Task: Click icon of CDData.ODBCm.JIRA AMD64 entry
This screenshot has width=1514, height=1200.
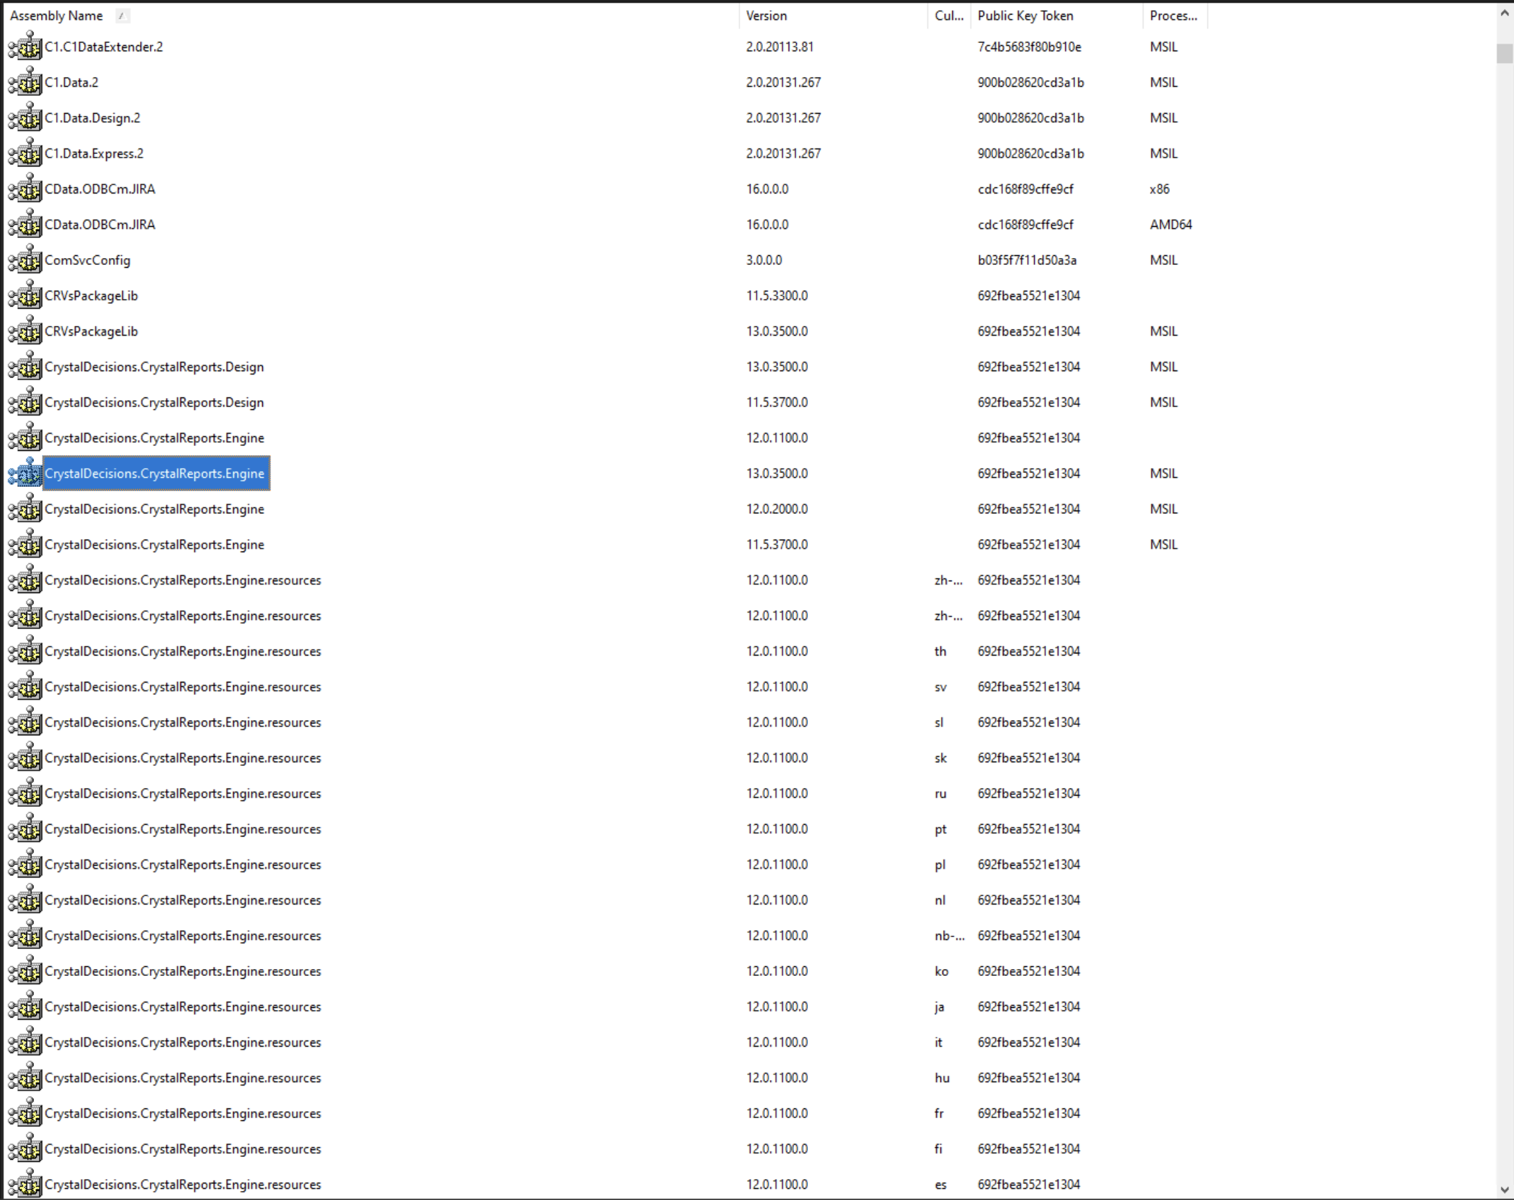Action: (25, 225)
